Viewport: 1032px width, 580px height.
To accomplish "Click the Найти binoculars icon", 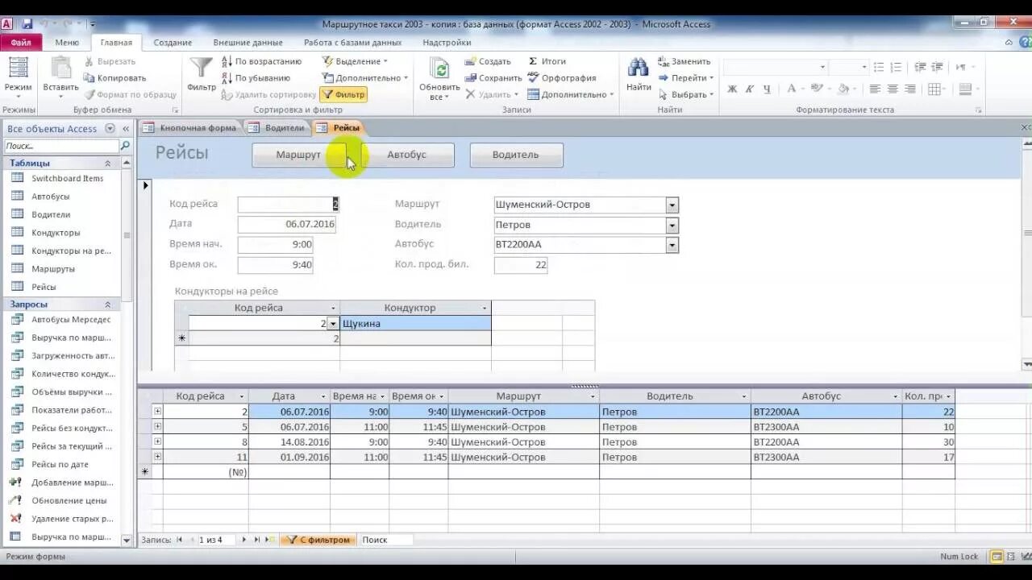I will 639,68.
